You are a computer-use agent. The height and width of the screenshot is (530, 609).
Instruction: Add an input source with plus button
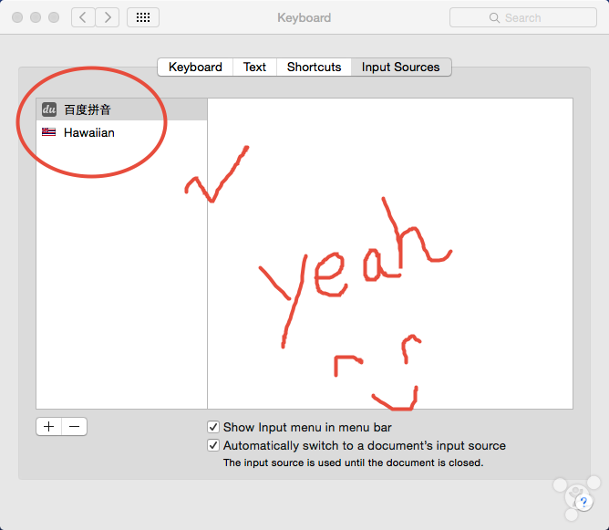[x=49, y=426]
